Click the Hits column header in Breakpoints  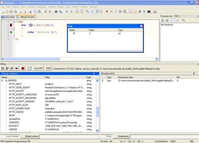click(x=178, y=77)
